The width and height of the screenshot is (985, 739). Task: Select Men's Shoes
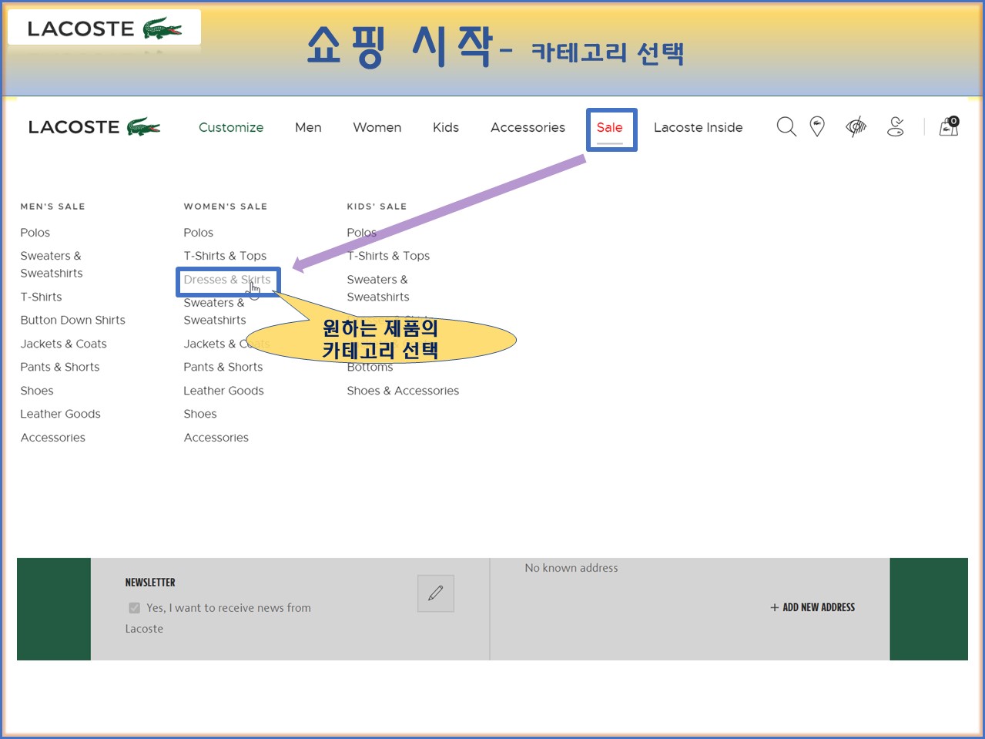coord(37,391)
